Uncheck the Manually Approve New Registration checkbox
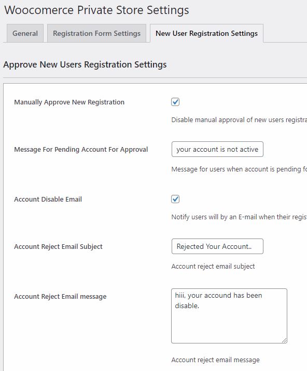The height and width of the screenshot is (371, 307). [x=175, y=102]
